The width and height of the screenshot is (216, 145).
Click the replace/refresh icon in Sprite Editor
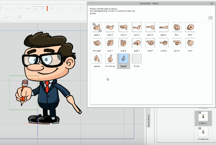pyautogui.click(x=210, y=18)
